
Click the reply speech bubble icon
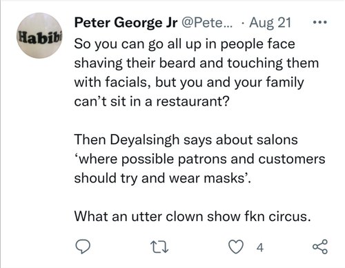point(83,247)
